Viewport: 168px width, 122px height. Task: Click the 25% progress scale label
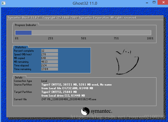pyautogui.click(x=51, y=38)
